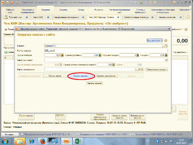This screenshot has width=193, height=145.
Task: Click the magnifier icon in Клиент field
Action: pos(166,46)
